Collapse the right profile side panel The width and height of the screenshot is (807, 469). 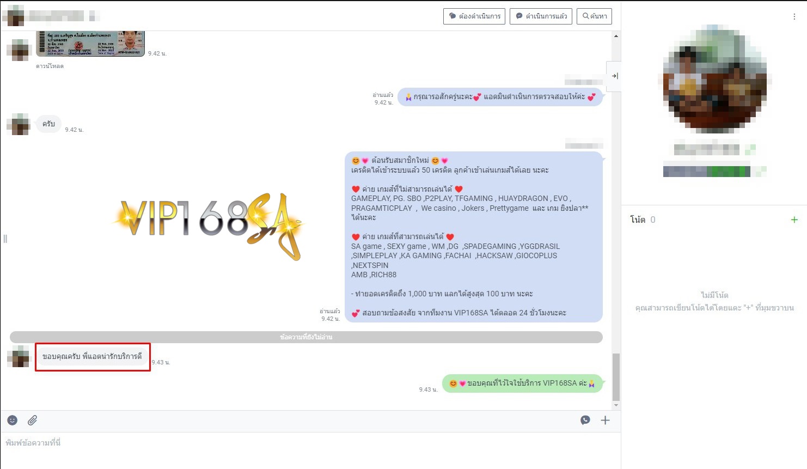614,76
